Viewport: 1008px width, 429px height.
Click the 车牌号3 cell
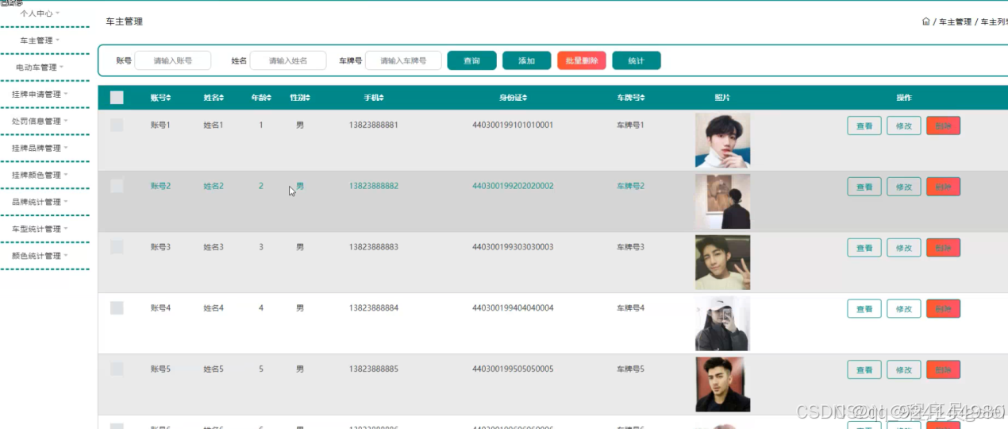[631, 247]
